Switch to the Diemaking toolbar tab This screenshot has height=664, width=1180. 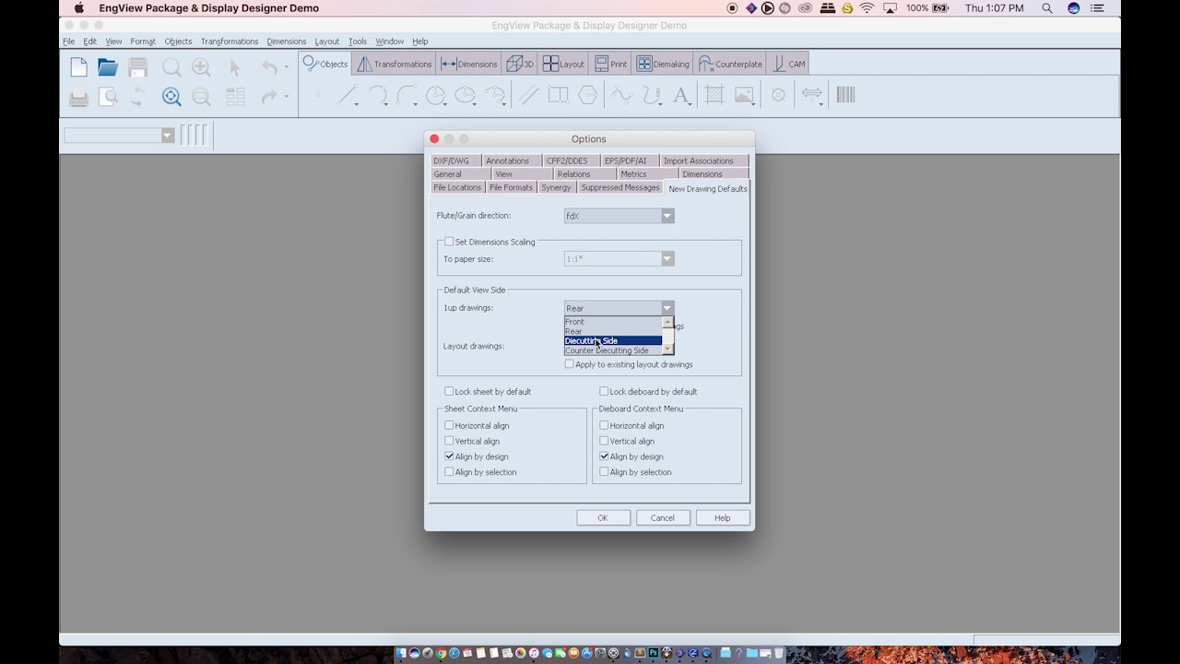(663, 64)
